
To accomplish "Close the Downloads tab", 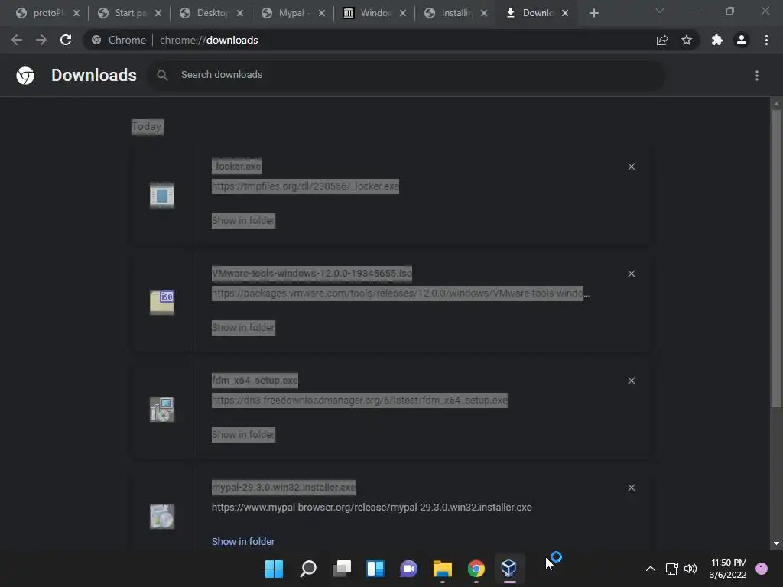I will point(565,13).
